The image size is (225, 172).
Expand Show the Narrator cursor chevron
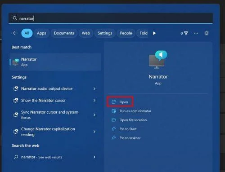[94, 100]
